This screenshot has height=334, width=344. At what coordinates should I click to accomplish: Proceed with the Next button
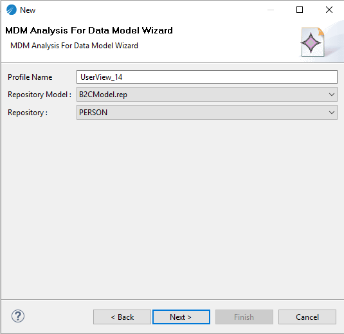click(181, 317)
